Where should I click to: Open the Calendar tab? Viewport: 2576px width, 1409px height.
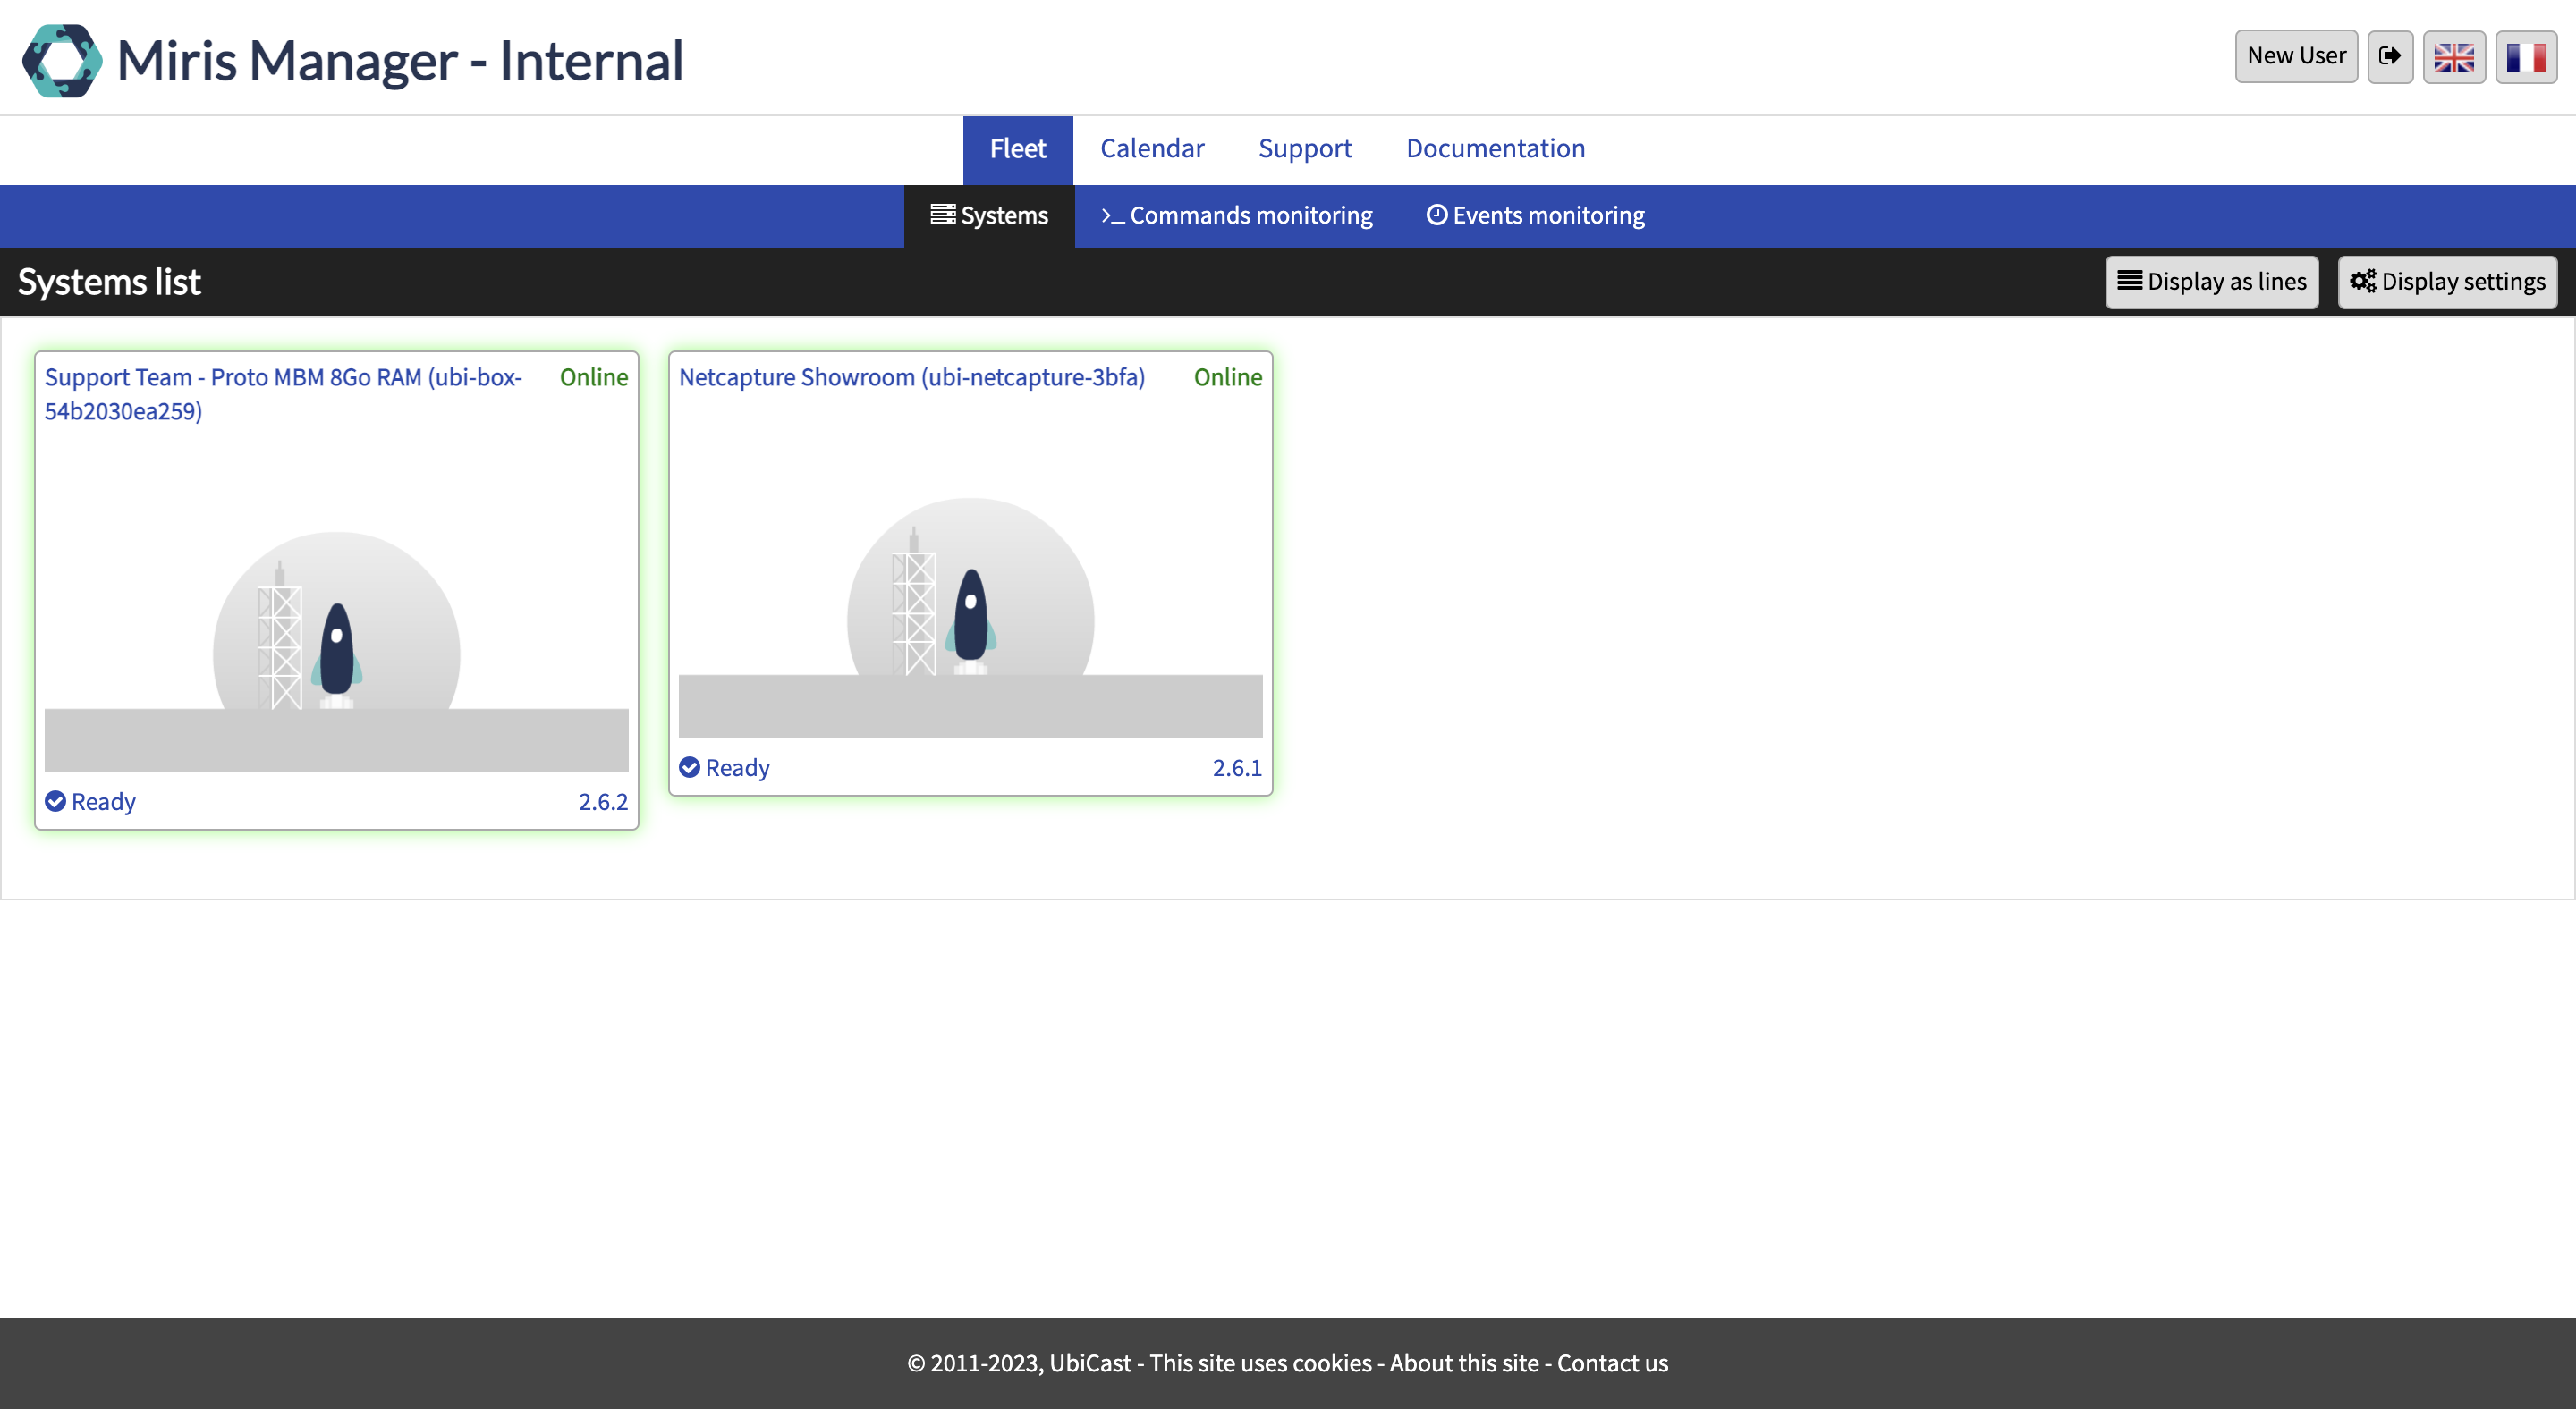(x=1152, y=149)
